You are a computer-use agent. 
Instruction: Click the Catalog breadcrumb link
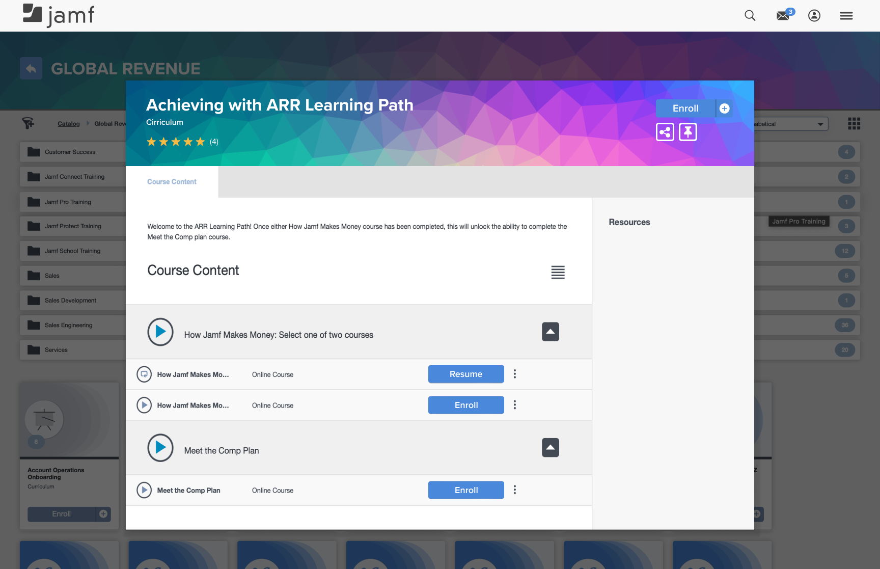(x=69, y=124)
